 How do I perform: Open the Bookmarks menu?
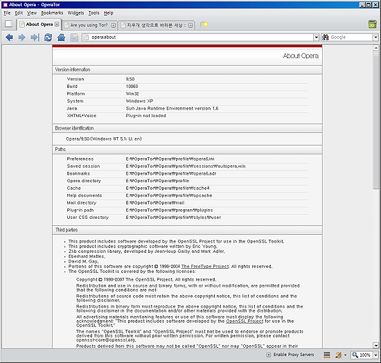(52, 13)
